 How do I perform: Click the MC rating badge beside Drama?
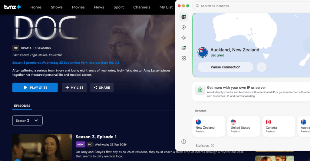[x=16, y=48]
